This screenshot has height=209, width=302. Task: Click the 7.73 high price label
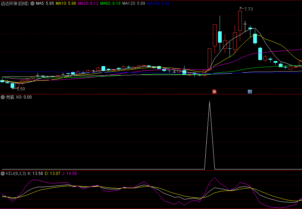tap(248, 9)
